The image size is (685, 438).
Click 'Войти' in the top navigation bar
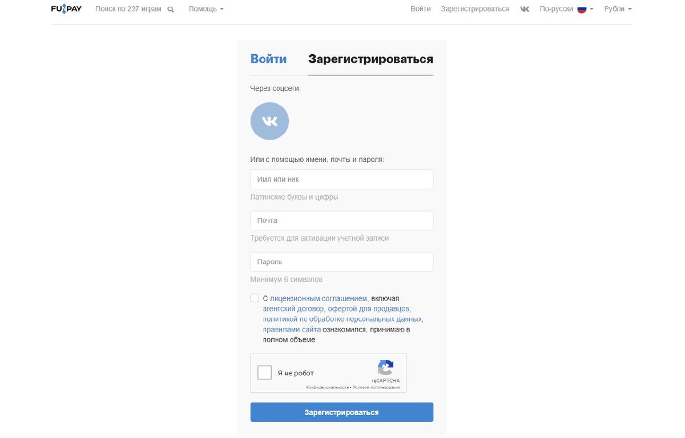(421, 9)
